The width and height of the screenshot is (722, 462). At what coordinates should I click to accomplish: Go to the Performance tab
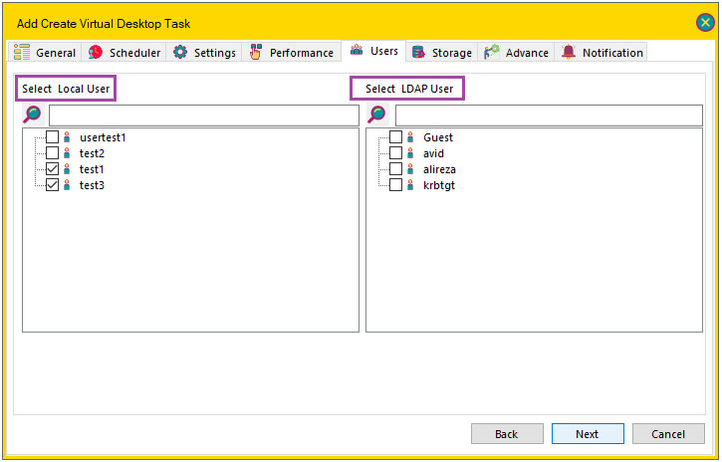(292, 53)
